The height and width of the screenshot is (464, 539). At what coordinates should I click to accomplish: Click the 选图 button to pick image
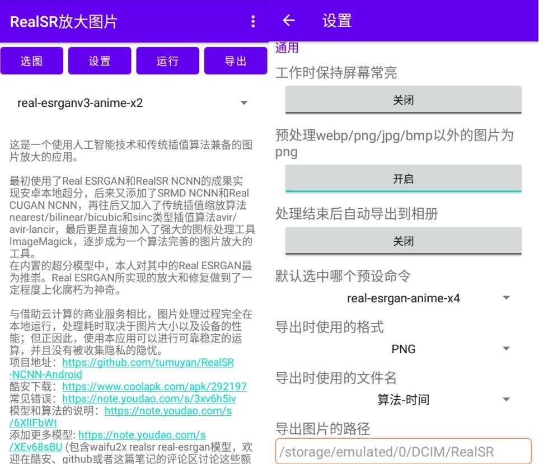31,60
